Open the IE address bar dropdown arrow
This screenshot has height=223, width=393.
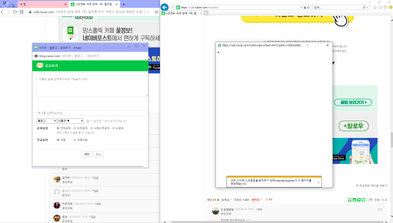click(301, 7)
